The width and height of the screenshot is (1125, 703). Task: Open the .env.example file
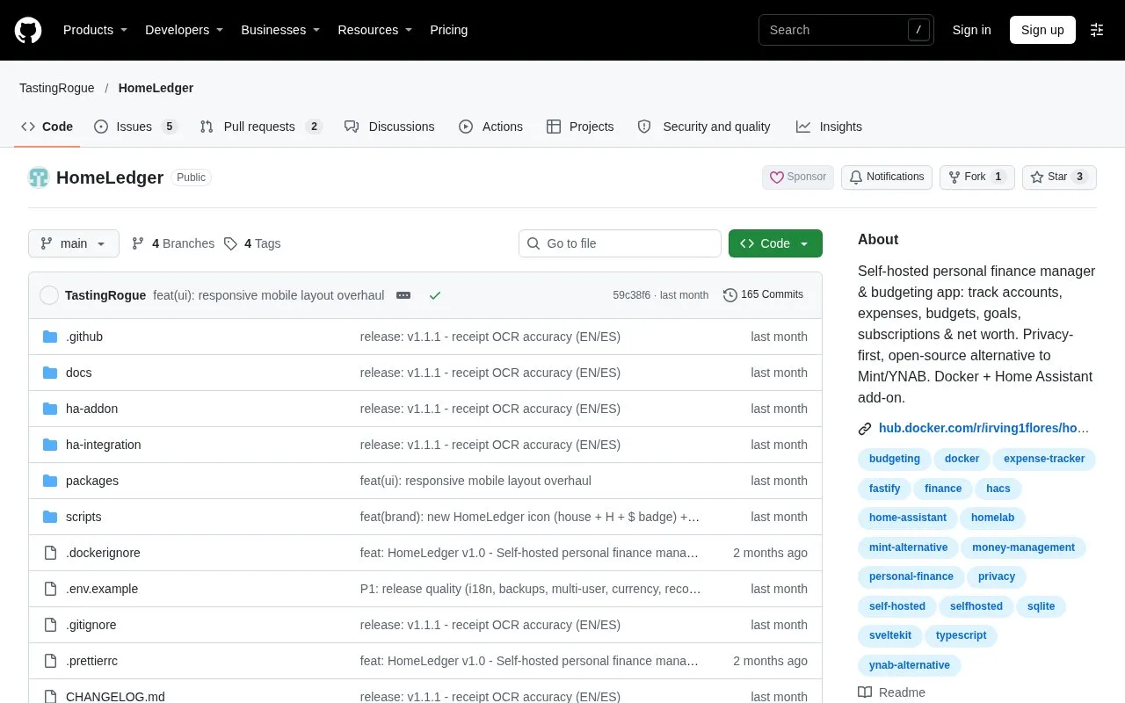click(102, 589)
